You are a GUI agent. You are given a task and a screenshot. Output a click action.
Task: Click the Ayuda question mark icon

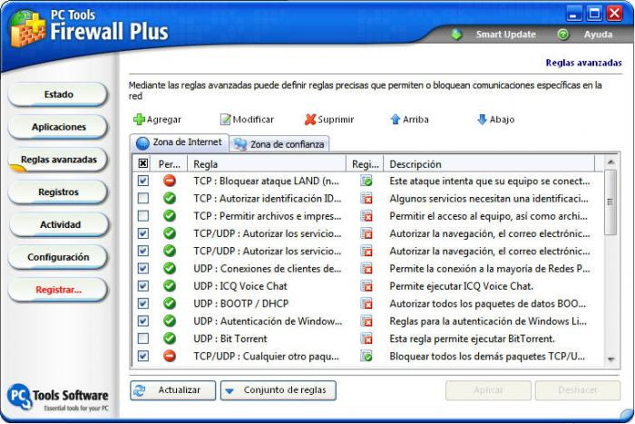point(563,35)
